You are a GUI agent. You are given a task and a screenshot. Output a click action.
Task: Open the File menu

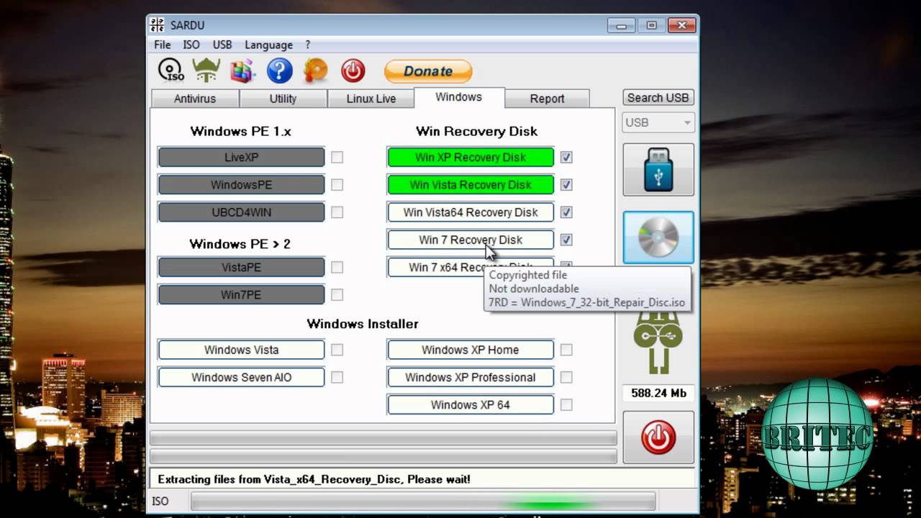[x=163, y=45]
